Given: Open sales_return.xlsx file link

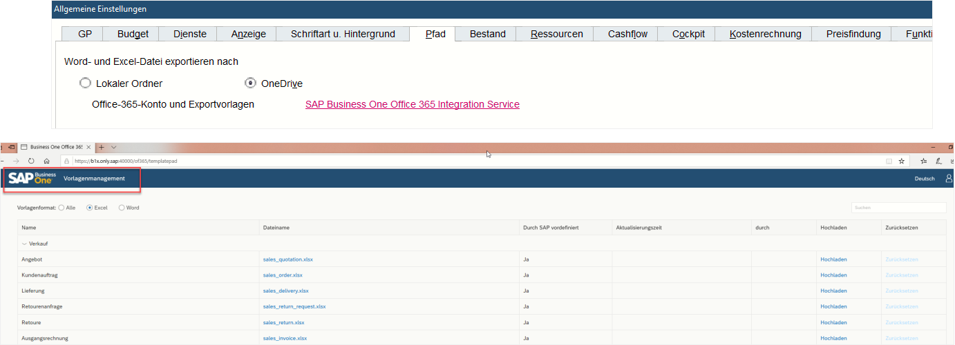Looking at the screenshot, I should pos(283,322).
